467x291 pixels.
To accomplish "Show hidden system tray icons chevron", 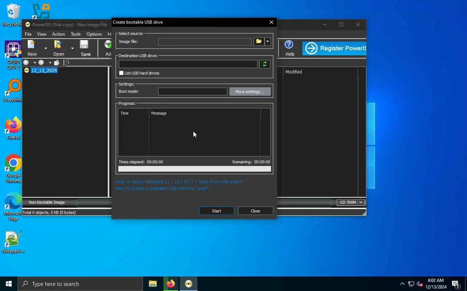I will [402, 284].
